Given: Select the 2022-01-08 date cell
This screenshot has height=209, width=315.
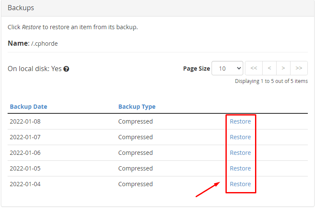Looking at the screenshot, I should 25,121.
